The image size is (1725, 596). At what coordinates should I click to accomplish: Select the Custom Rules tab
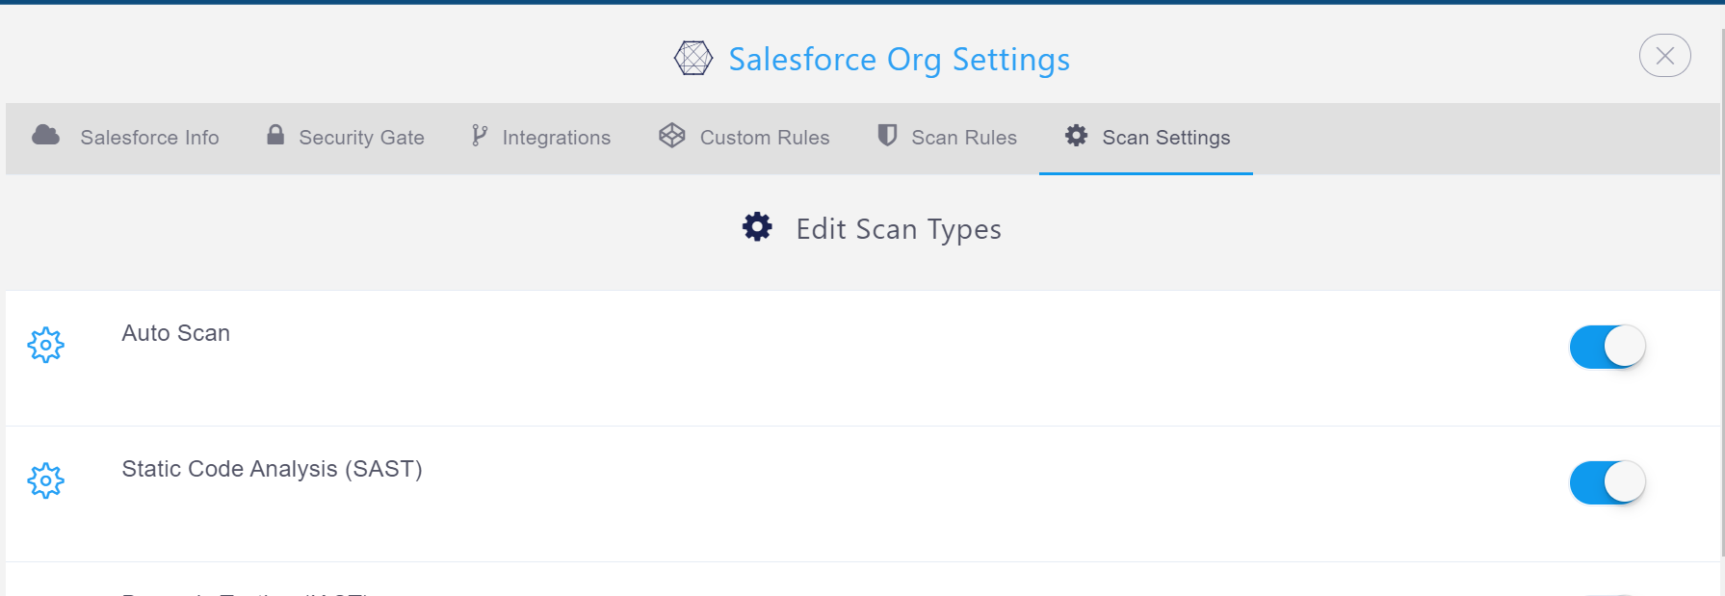(745, 138)
